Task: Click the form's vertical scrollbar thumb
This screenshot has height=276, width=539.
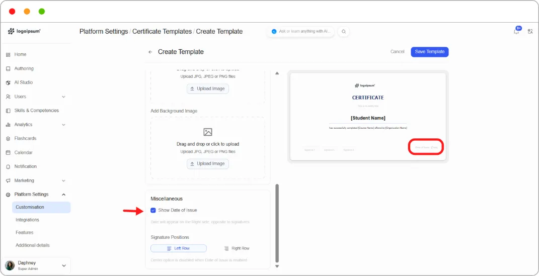Action: click(x=277, y=224)
